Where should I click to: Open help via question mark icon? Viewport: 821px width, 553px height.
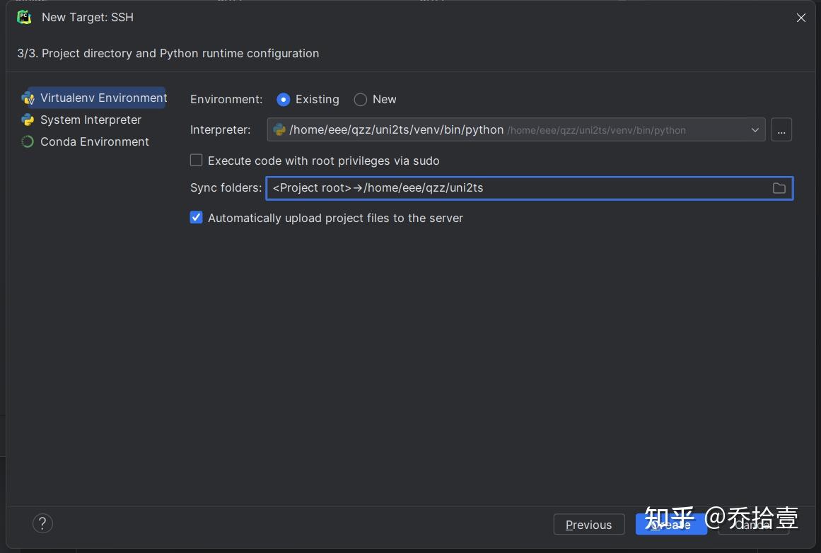click(x=42, y=523)
